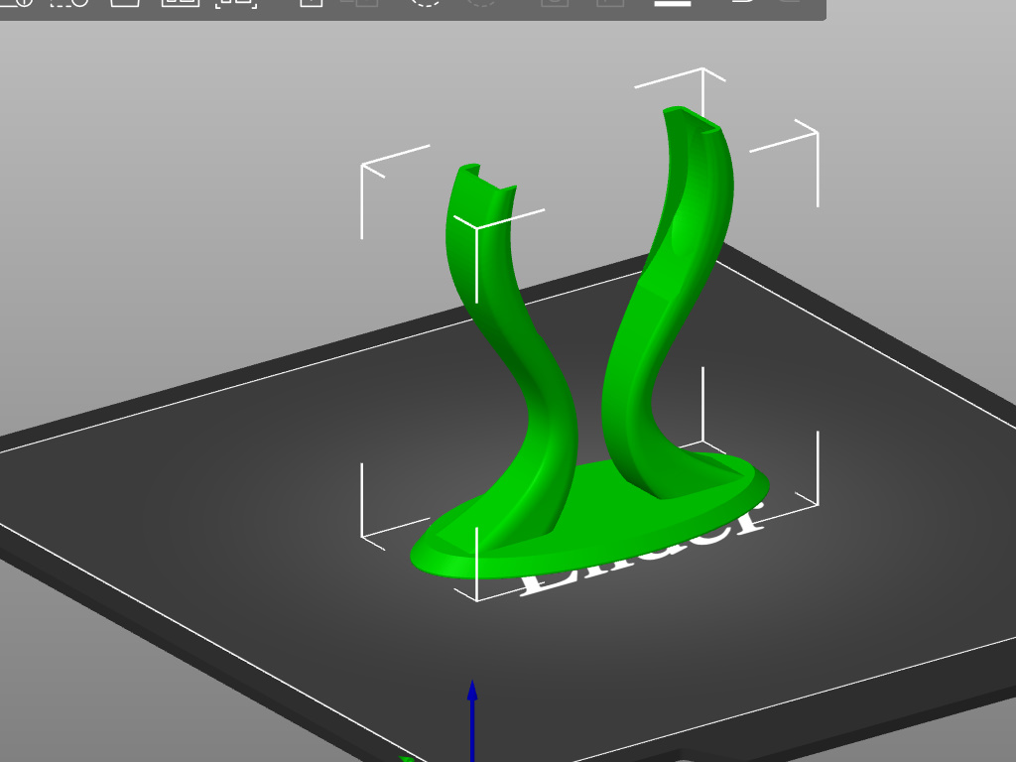Click the Add instance toolbar icon
This screenshot has width=1016, height=762.
coord(427,1)
